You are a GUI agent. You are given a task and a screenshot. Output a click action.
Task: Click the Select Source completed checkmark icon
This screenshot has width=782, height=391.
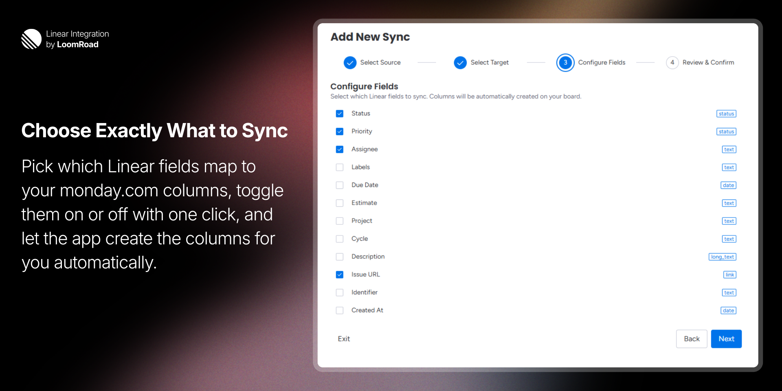point(350,63)
